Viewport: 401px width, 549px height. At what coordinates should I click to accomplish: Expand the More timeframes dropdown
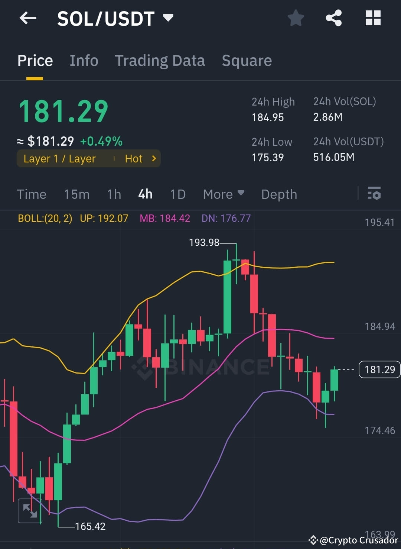pos(223,194)
